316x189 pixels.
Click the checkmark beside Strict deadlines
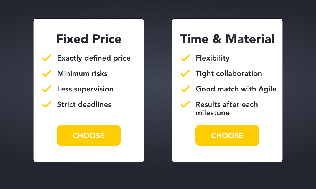tap(47, 104)
